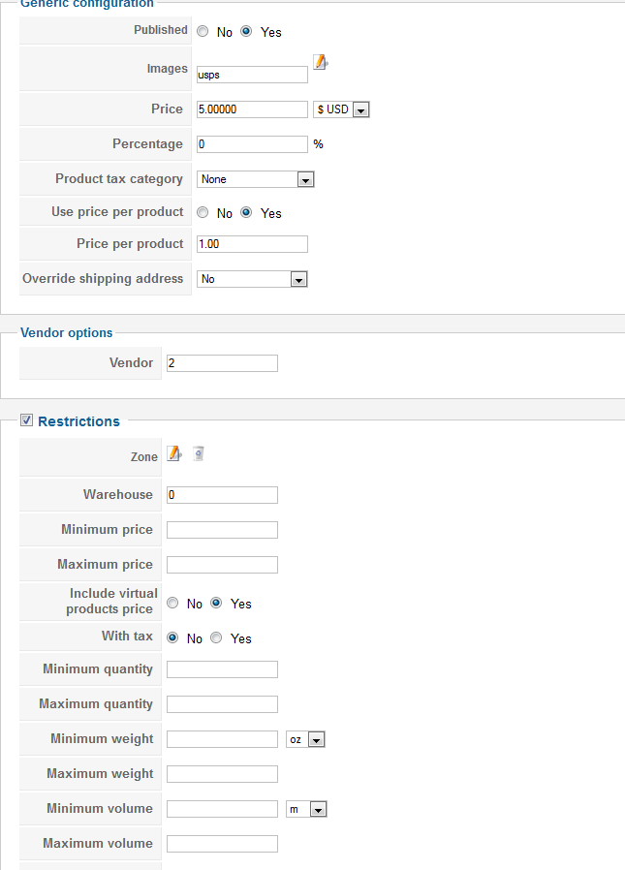Expand the Product tax category dropdown

point(256,179)
